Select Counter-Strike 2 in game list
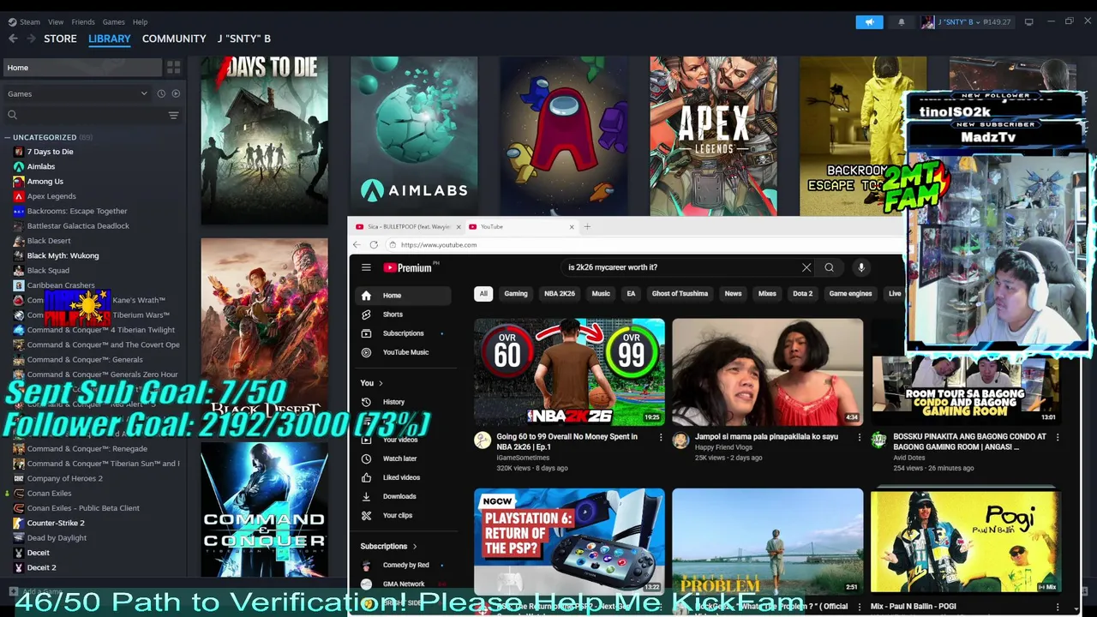This screenshot has height=617, width=1097. pos(56,523)
